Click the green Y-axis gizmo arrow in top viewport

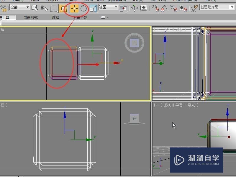(92, 38)
